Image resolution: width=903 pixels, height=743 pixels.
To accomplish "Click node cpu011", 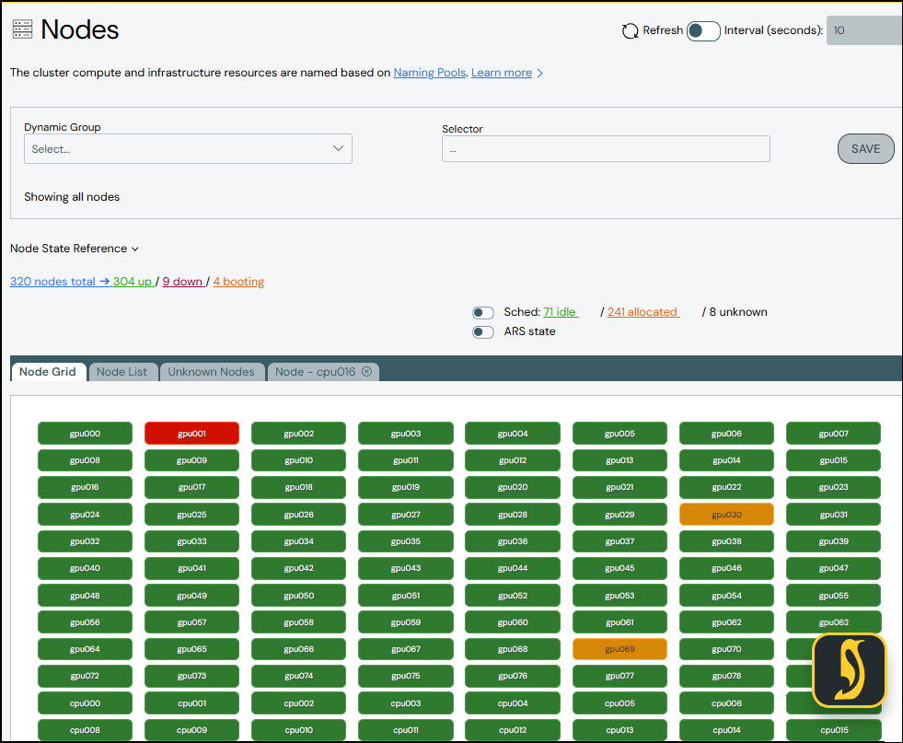I will pos(406,730).
